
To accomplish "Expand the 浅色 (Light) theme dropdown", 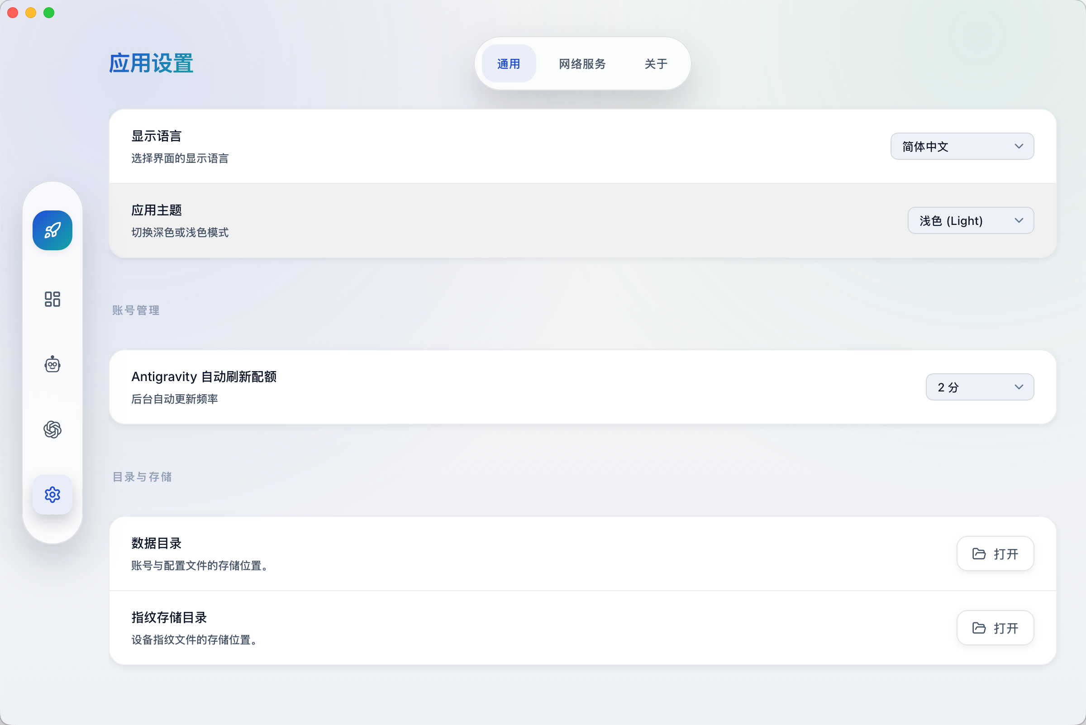I will pos(971,220).
